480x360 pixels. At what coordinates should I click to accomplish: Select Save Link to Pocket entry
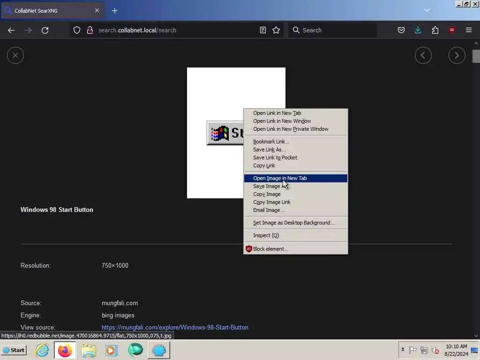(x=296, y=157)
